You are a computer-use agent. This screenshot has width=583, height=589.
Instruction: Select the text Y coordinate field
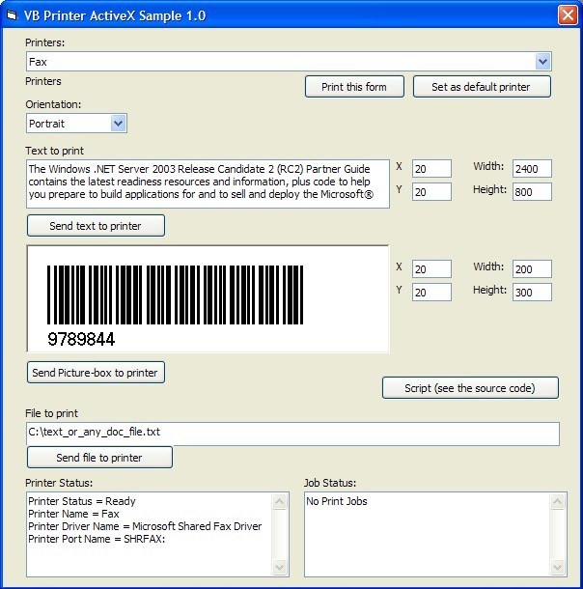(x=431, y=191)
